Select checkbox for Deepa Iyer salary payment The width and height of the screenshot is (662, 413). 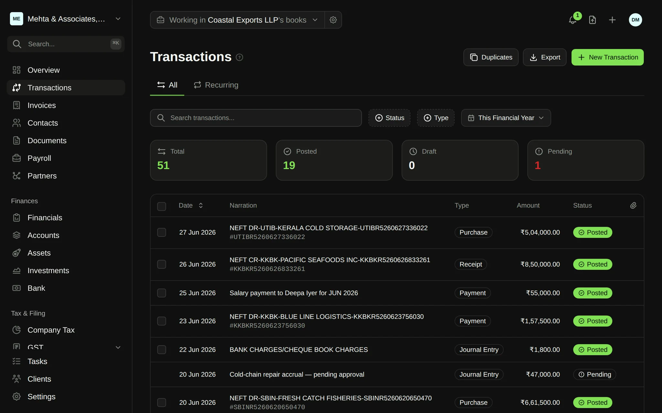click(x=162, y=293)
